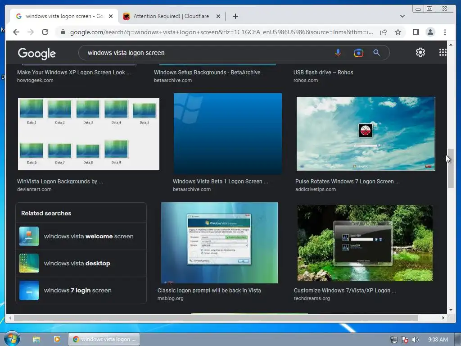Image resolution: width=461 pixels, height=346 pixels.
Task: Click the horizontal scroll right arrow
Action: click(x=443, y=318)
